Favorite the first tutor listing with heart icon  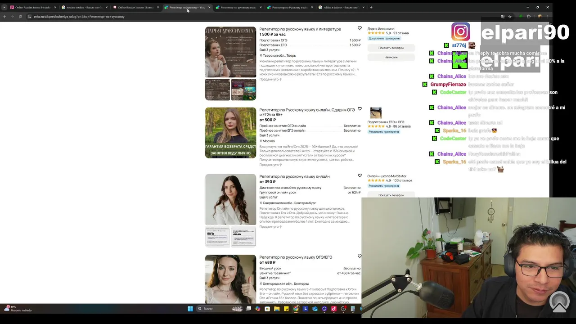[360, 28]
